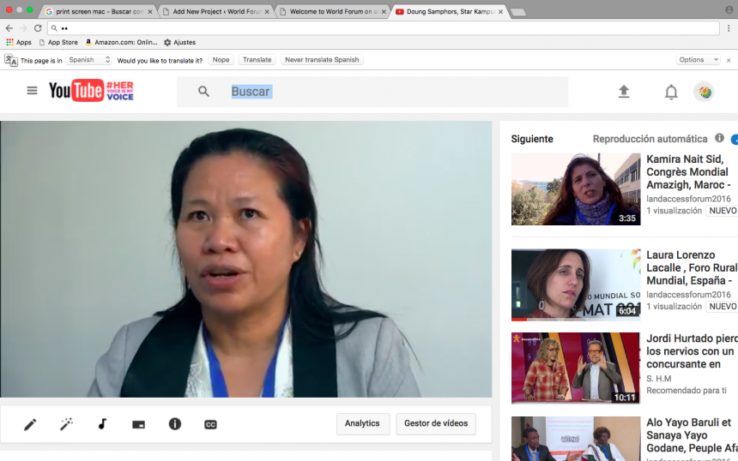Open the notifications bell
Screen dimensions: 738x461
(x=671, y=92)
